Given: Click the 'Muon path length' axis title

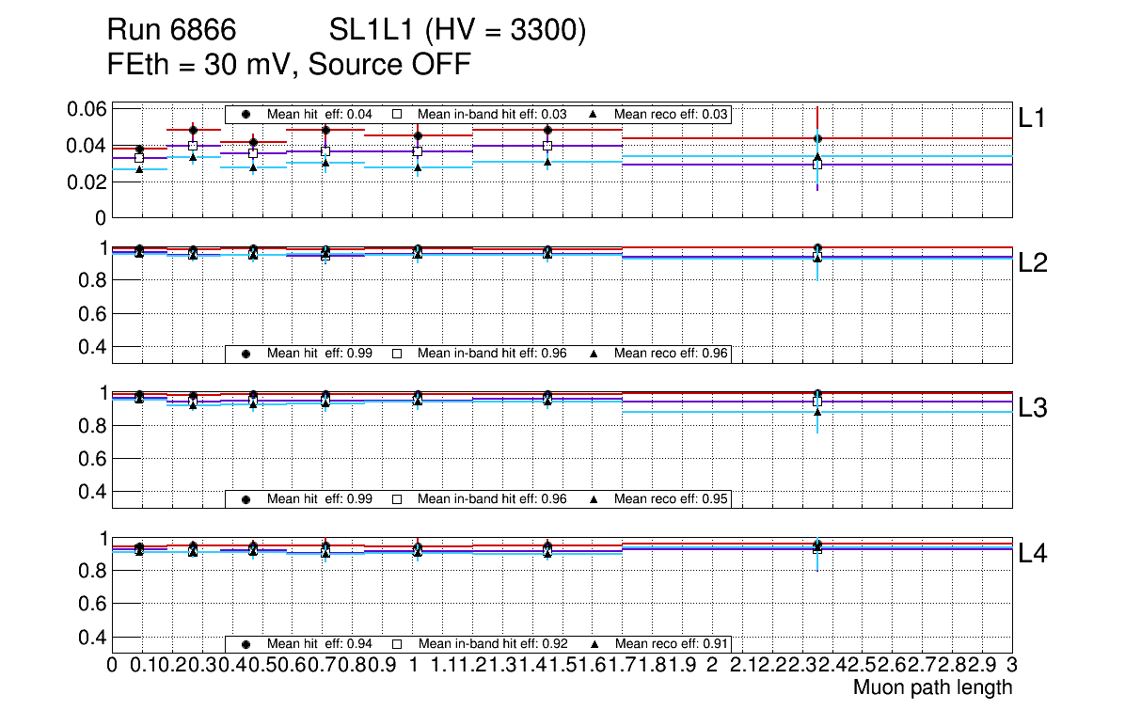Looking at the screenshot, I should [x=932, y=687].
